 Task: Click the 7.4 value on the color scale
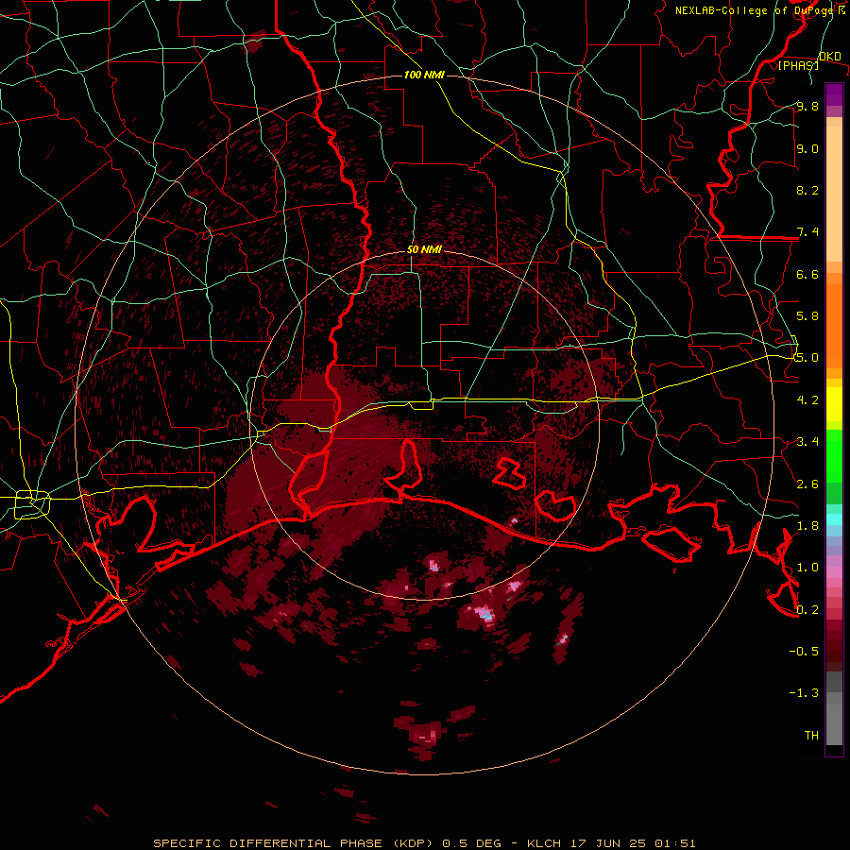tap(807, 232)
